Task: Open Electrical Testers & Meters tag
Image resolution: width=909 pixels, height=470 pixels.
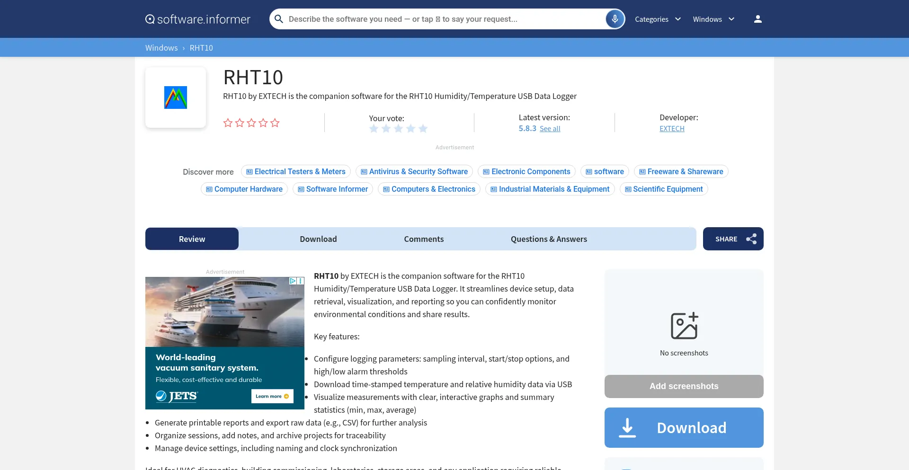Action: click(x=296, y=171)
